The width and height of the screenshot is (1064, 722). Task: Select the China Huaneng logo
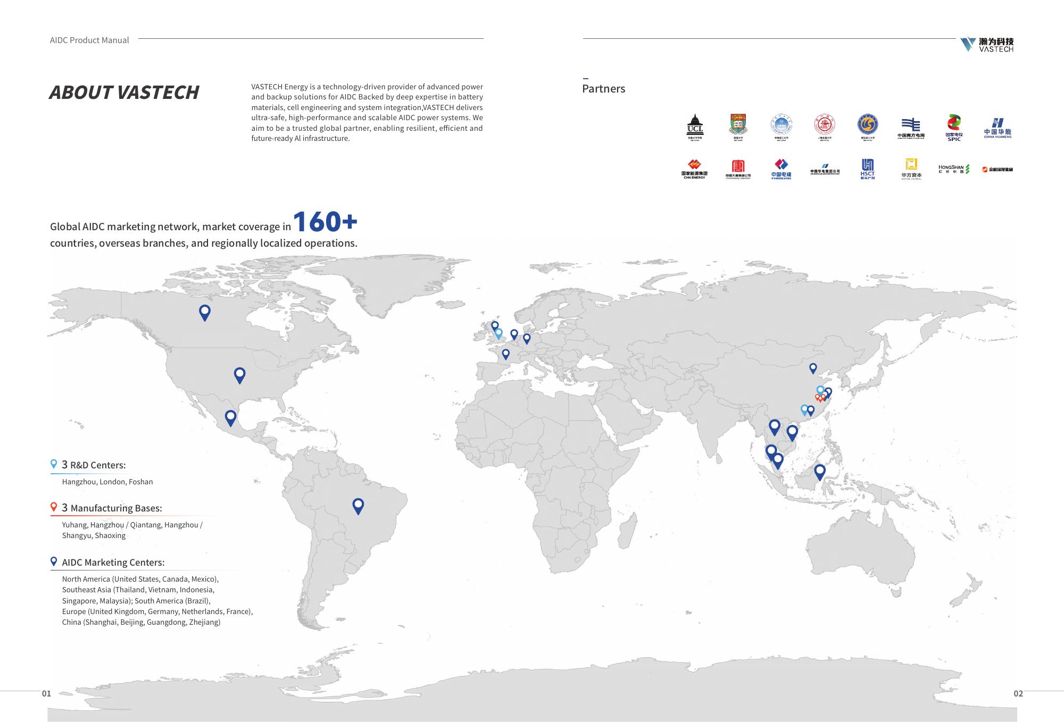[997, 128]
